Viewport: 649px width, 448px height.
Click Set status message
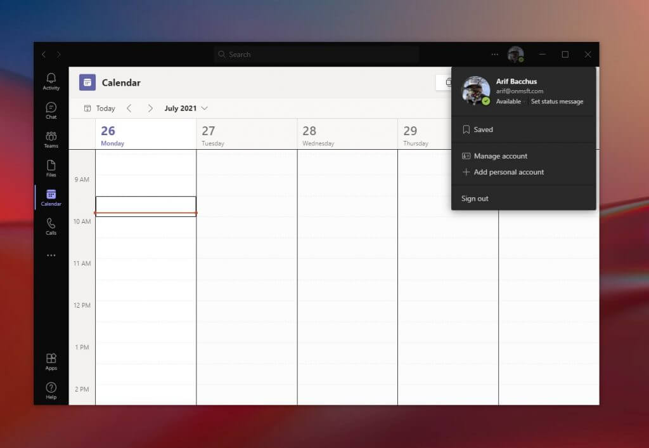coord(557,101)
